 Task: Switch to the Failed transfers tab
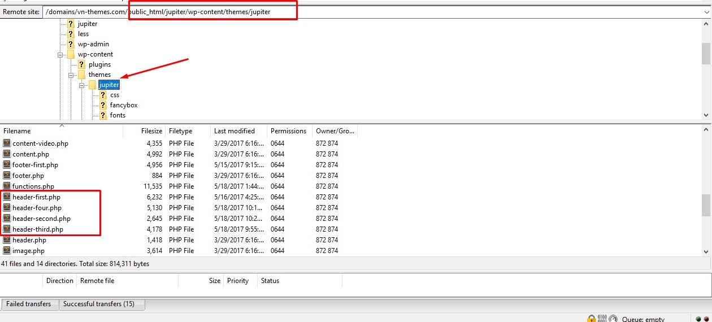coord(28,304)
